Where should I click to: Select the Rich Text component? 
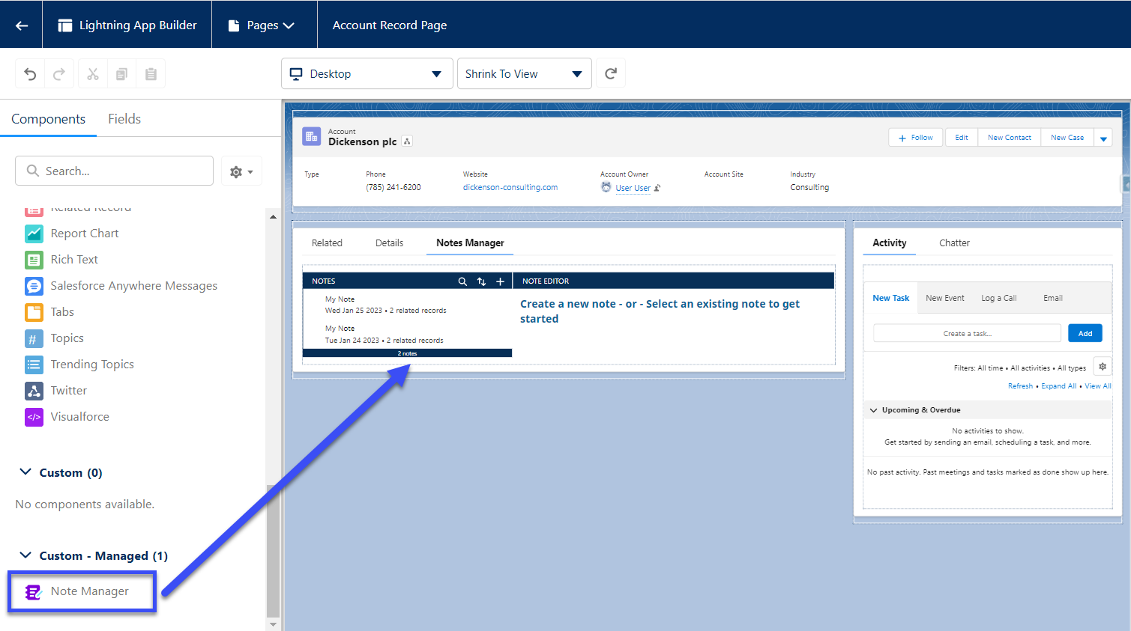[74, 259]
